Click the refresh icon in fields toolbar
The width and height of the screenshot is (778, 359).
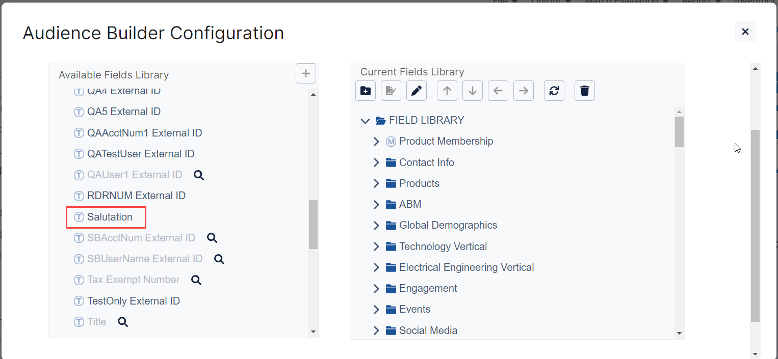pos(554,91)
